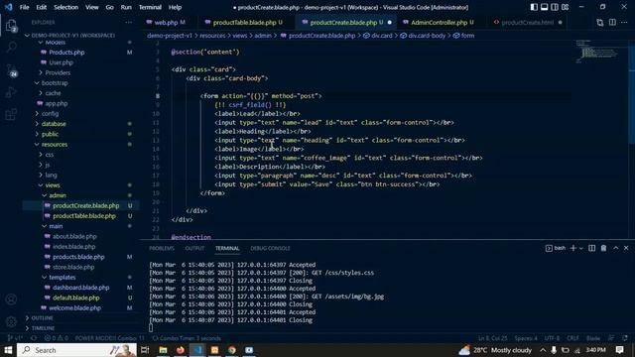Click div.card-body breadcrumb segment
The image size is (635, 357).
[x=427, y=36]
